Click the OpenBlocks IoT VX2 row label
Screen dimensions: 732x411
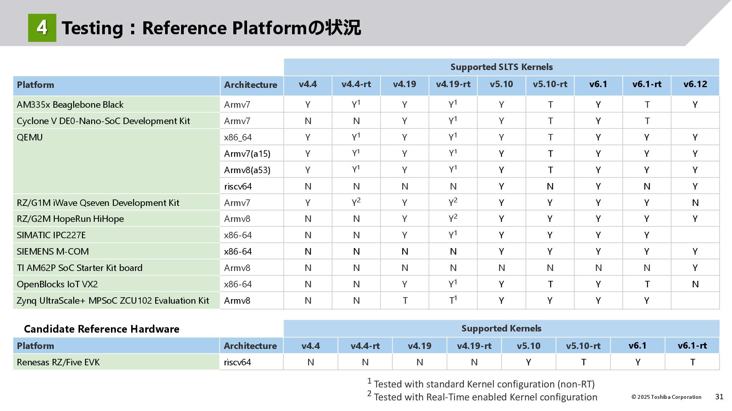pos(57,284)
